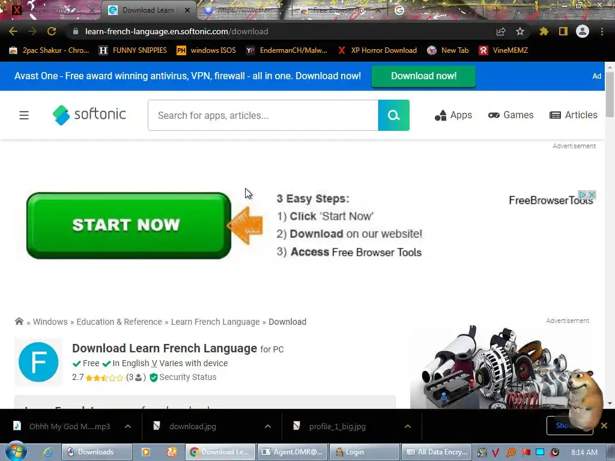This screenshot has width=615, height=461.
Task: Expand options for profile_1_big.jpg
Action: pos(408,426)
